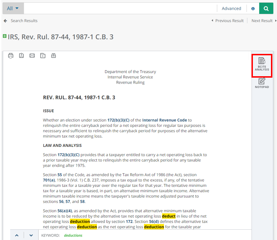Click in the main search input field
The height and width of the screenshot is (240, 277).
click(120, 9)
